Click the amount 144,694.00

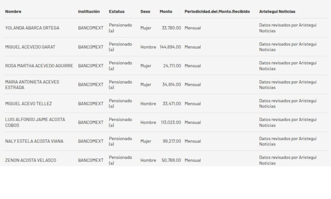click(171, 47)
